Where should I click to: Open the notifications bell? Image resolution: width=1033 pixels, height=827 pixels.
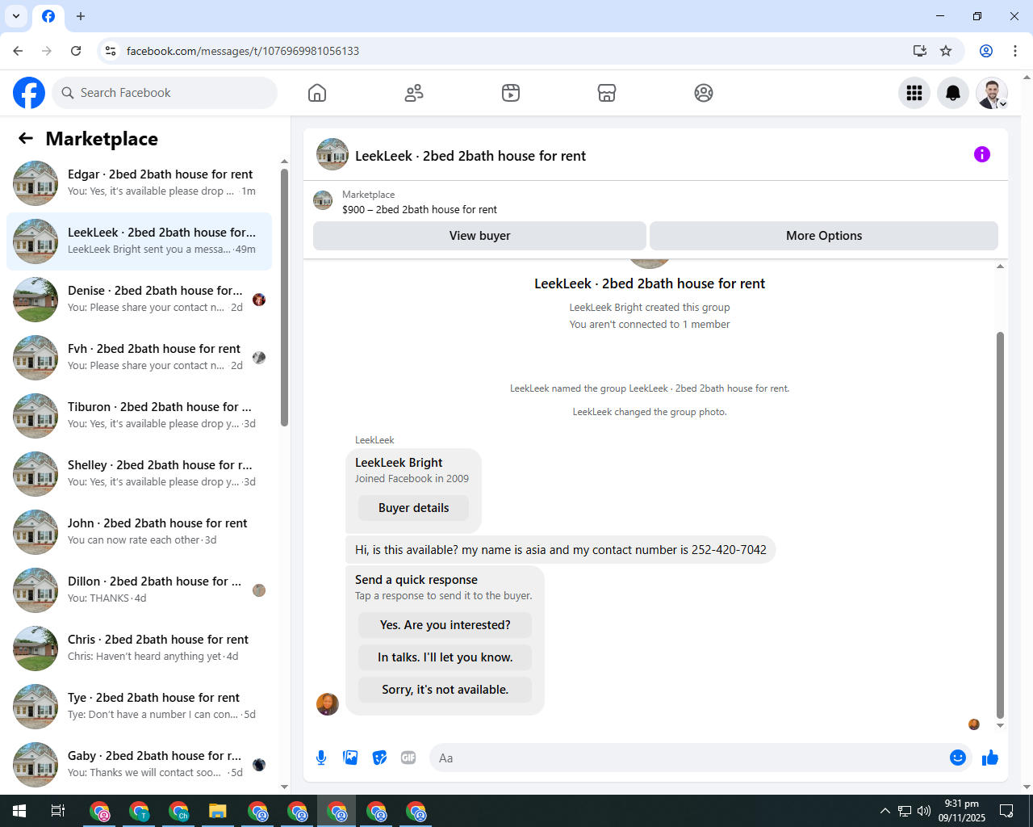(x=953, y=93)
